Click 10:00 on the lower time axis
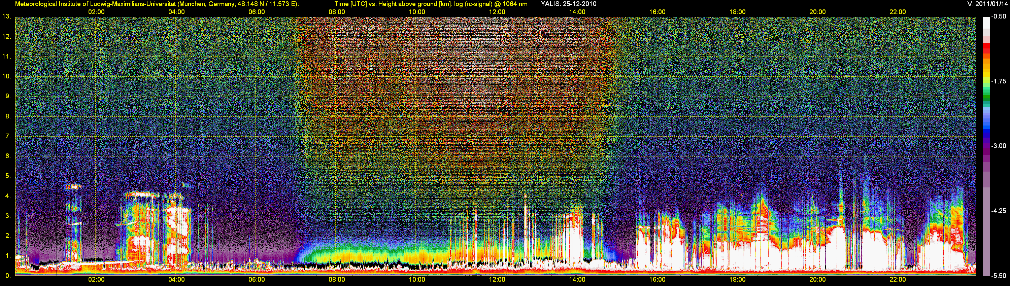Screen dimensions: 1010x286 pos(417,279)
